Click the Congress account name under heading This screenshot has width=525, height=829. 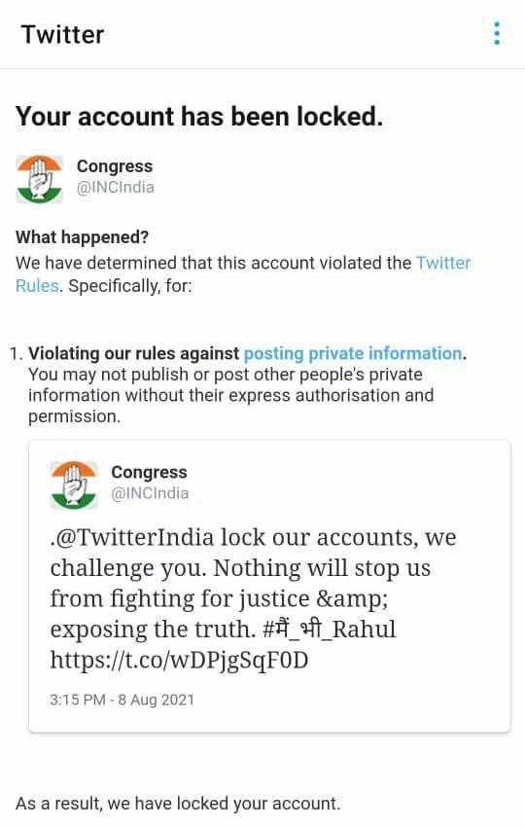115,165
